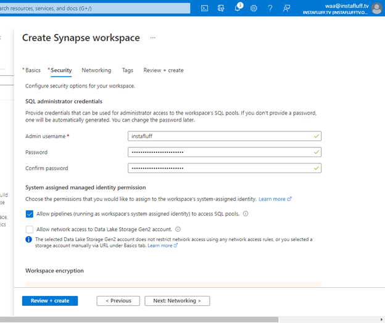The image size is (385, 323).
Task: Click the horizontal scrollbar at the bottom
Action: click(139, 319)
